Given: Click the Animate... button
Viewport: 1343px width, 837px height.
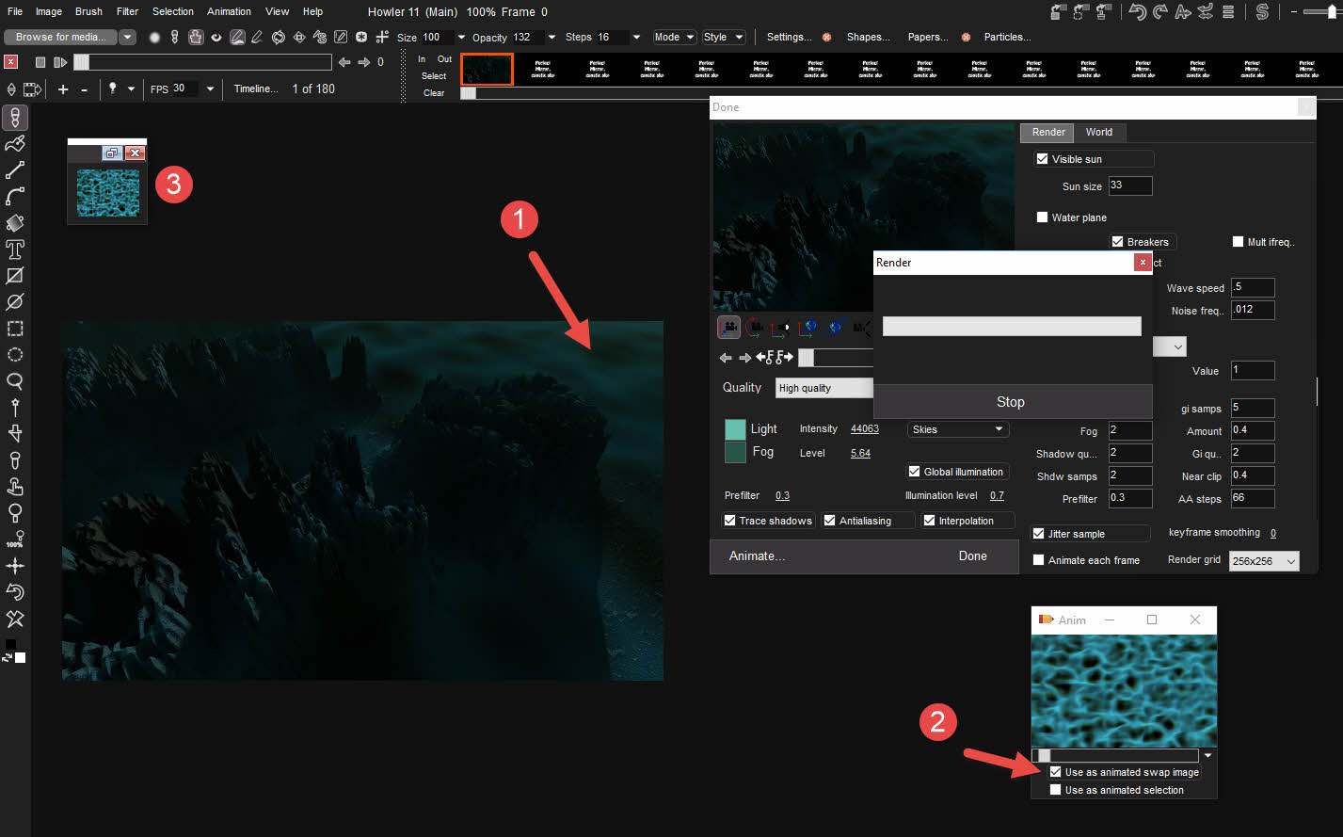Looking at the screenshot, I should [x=757, y=556].
